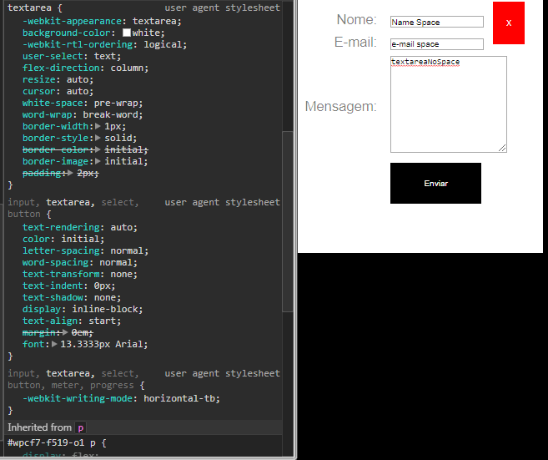
Task: Expand the border-color property triangle
Action: pyautogui.click(x=98, y=149)
